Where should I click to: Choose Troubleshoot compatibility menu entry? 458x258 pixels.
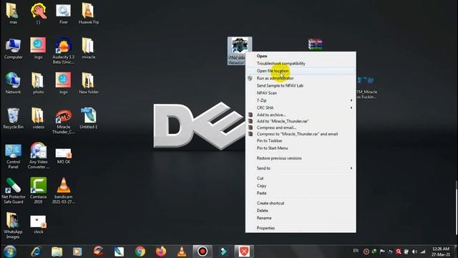(301, 64)
